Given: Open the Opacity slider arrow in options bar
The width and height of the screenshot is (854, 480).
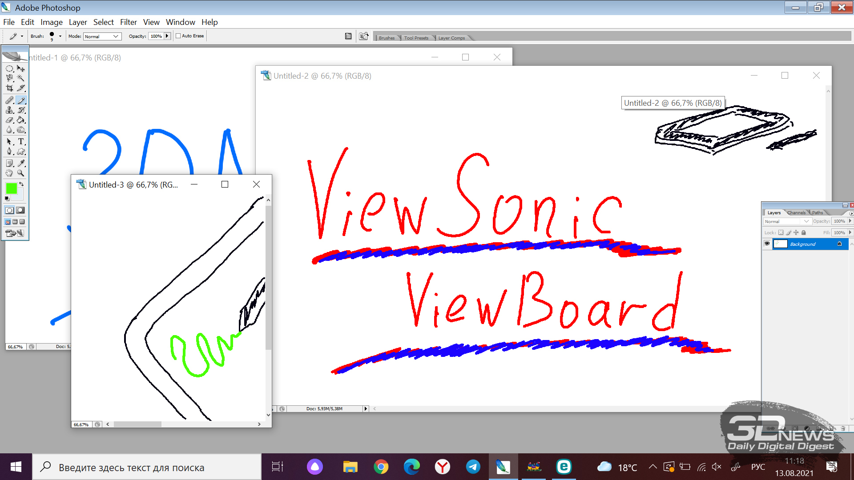Looking at the screenshot, I should (167, 36).
